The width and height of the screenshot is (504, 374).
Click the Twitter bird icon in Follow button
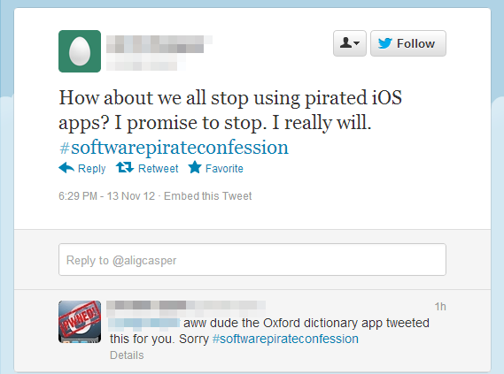(x=385, y=43)
